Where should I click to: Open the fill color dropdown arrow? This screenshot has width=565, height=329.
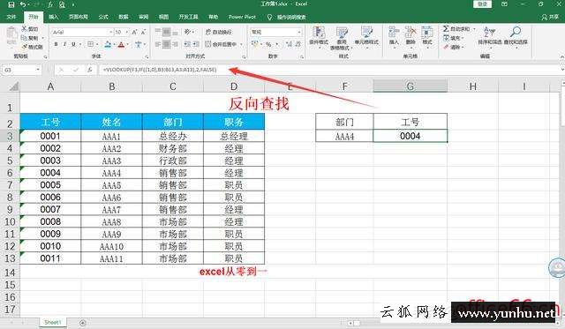(114, 45)
